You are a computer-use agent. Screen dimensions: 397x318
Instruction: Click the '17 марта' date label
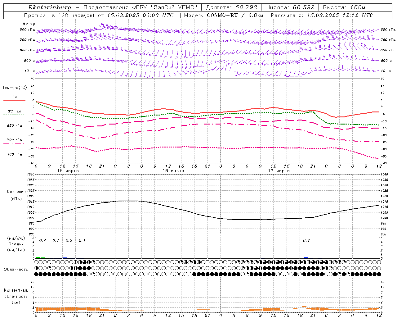(x=279, y=171)
